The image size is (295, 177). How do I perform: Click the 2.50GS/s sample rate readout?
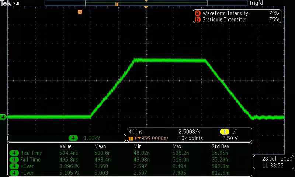(189, 132)
